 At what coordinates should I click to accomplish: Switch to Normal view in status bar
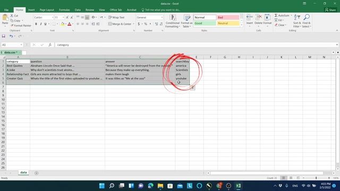(283, 178)
